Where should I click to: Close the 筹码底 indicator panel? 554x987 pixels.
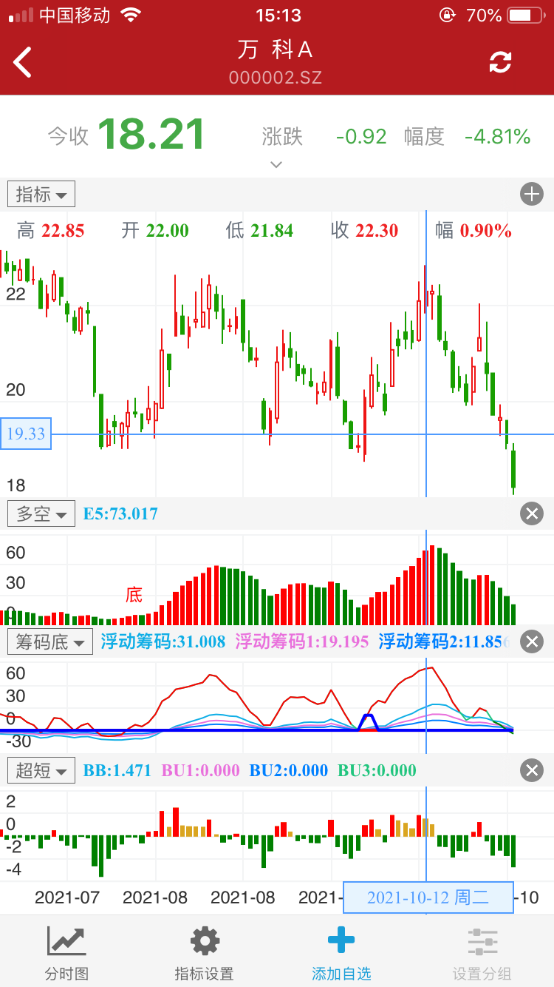[532, 641]
